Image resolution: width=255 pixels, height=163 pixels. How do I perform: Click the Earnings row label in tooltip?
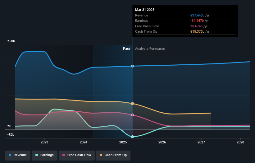click(x=142, y=21)
